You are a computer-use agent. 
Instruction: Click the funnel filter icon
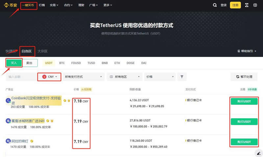pos(182,77)
